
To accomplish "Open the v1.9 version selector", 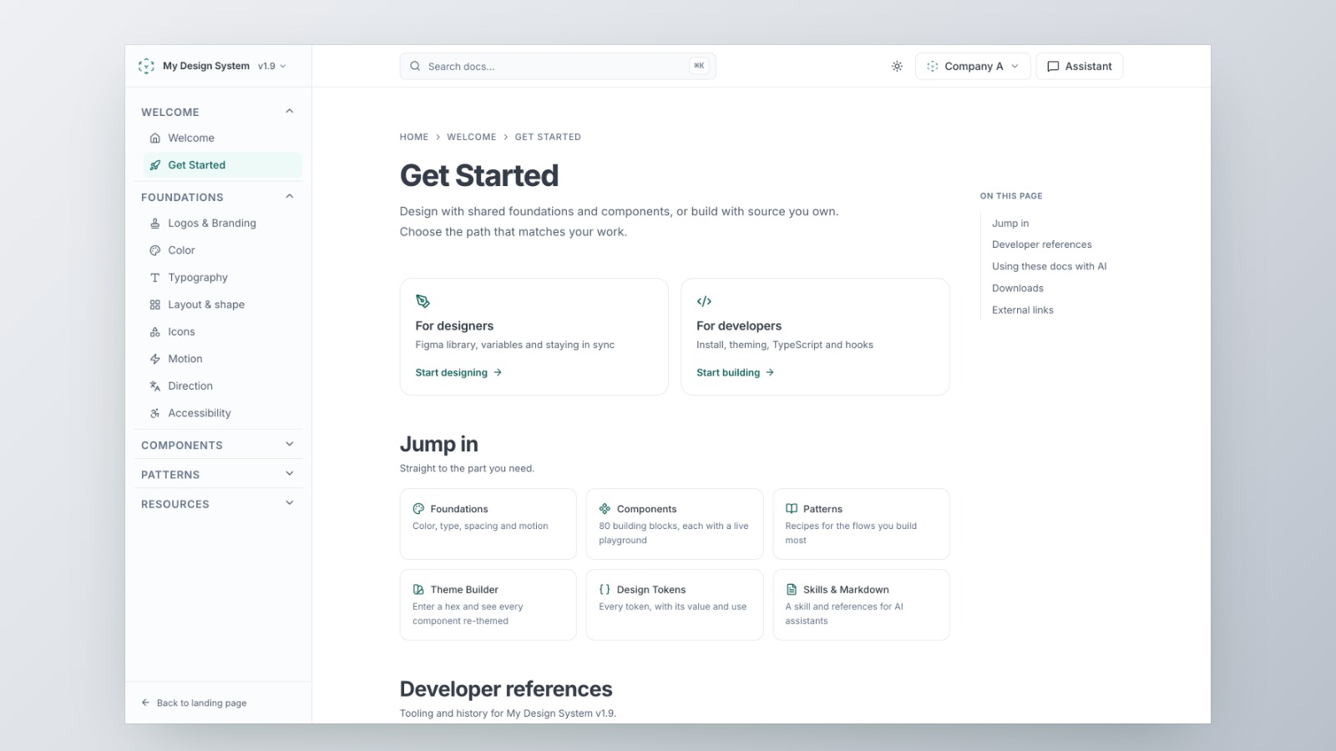I will point(271,66).
